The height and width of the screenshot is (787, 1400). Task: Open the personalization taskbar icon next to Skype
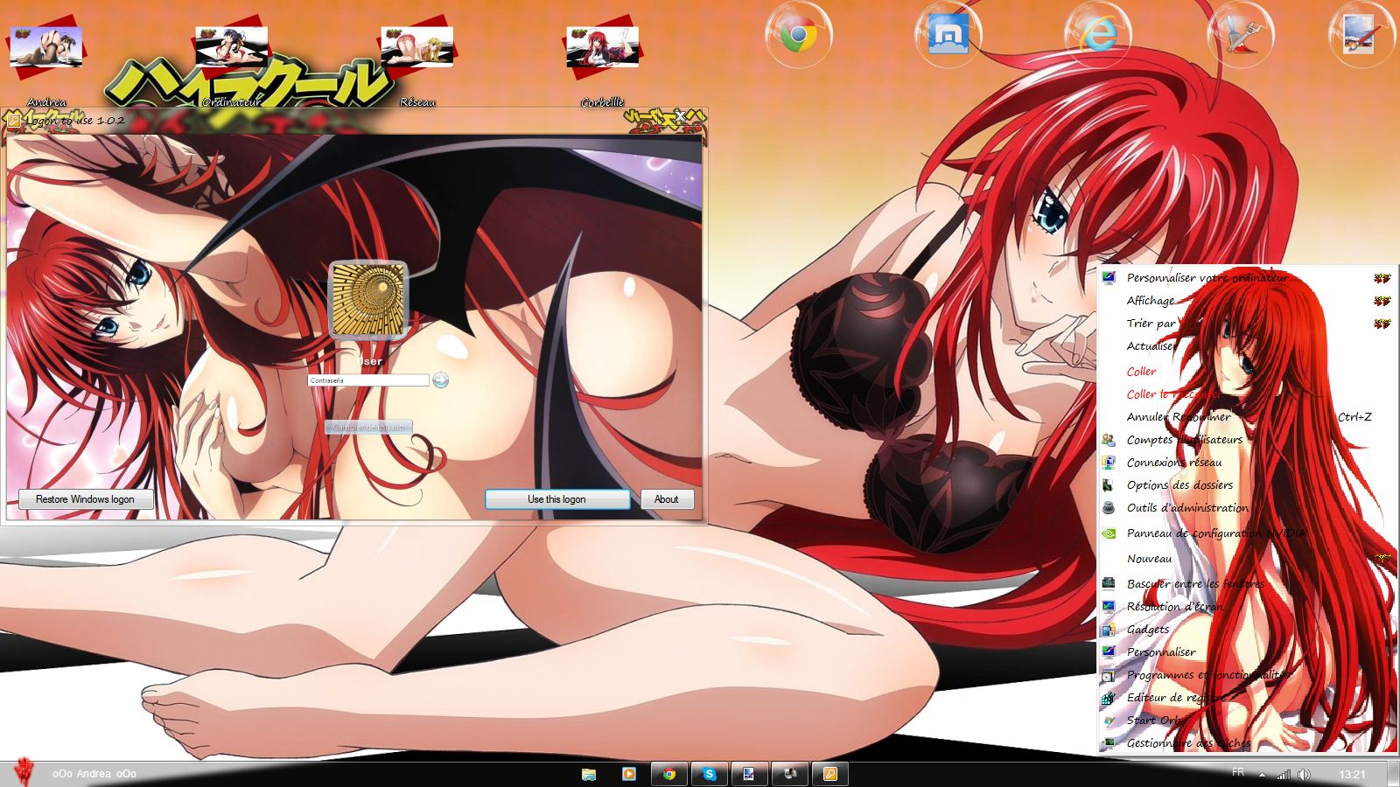click(750, 774)
